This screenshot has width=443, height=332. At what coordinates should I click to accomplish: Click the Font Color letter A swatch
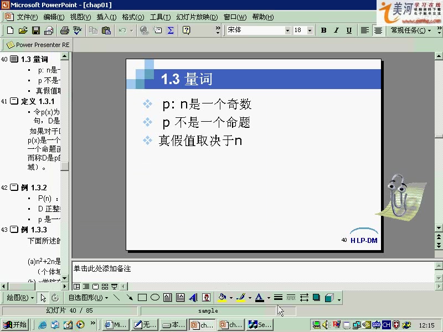[x=259, y=298]
